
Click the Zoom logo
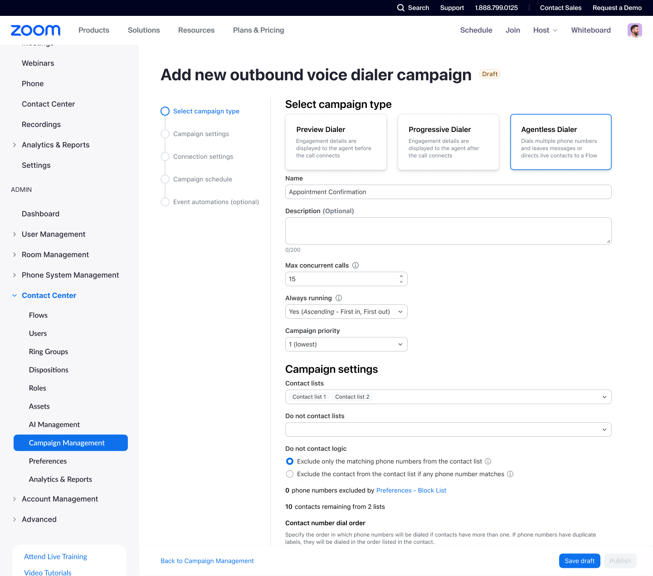coord(35,30)
